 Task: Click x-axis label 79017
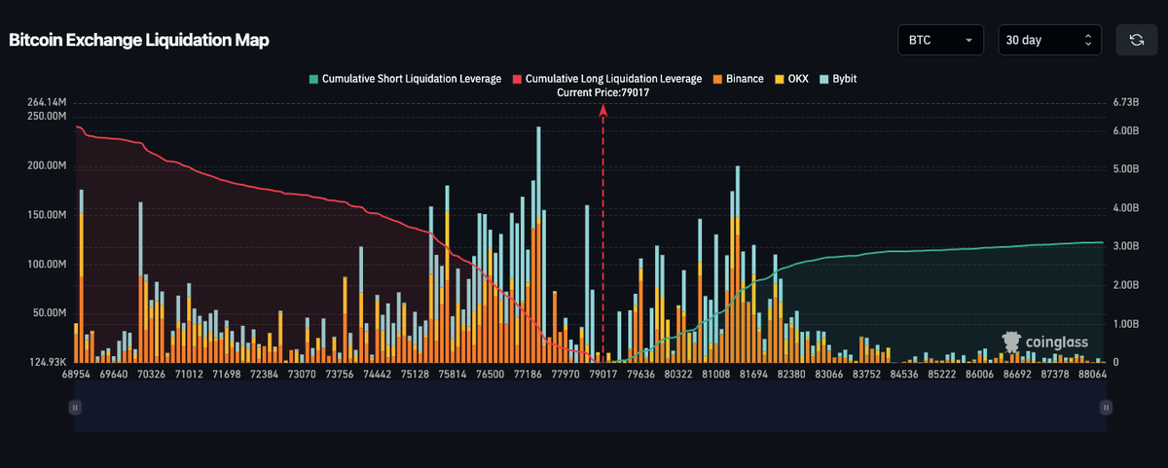(603, 374)
